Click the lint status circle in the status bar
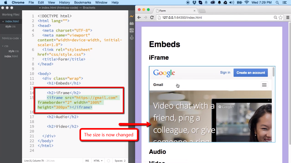Image resolution: width=291 pixels, height=163 pixels. pyautogui.click(x=109, y=160)
